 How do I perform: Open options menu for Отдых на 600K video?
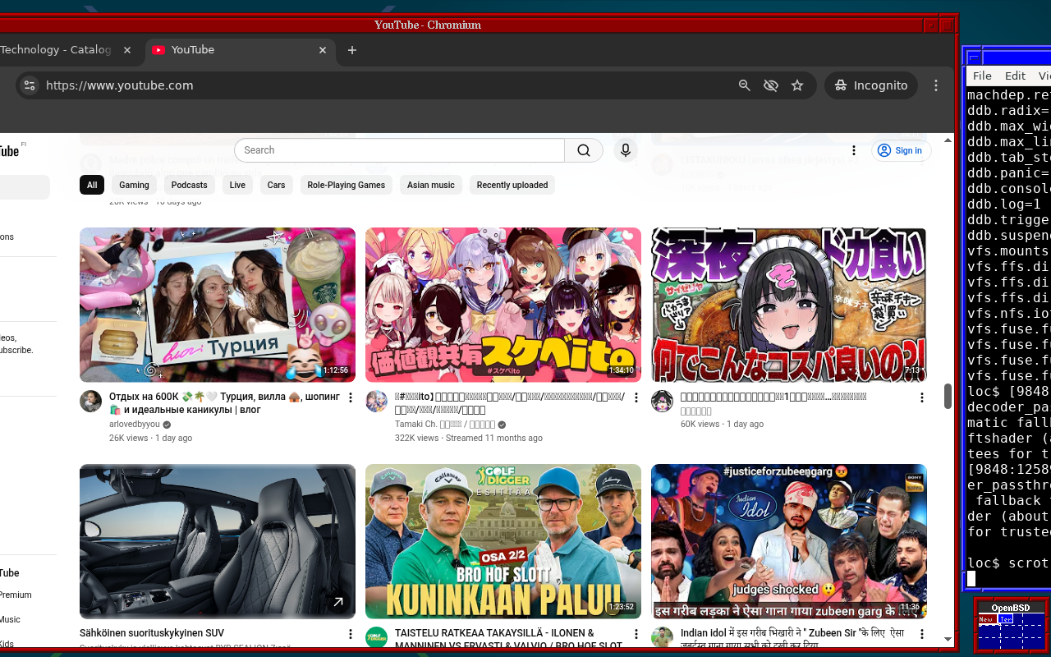(351, 397)
